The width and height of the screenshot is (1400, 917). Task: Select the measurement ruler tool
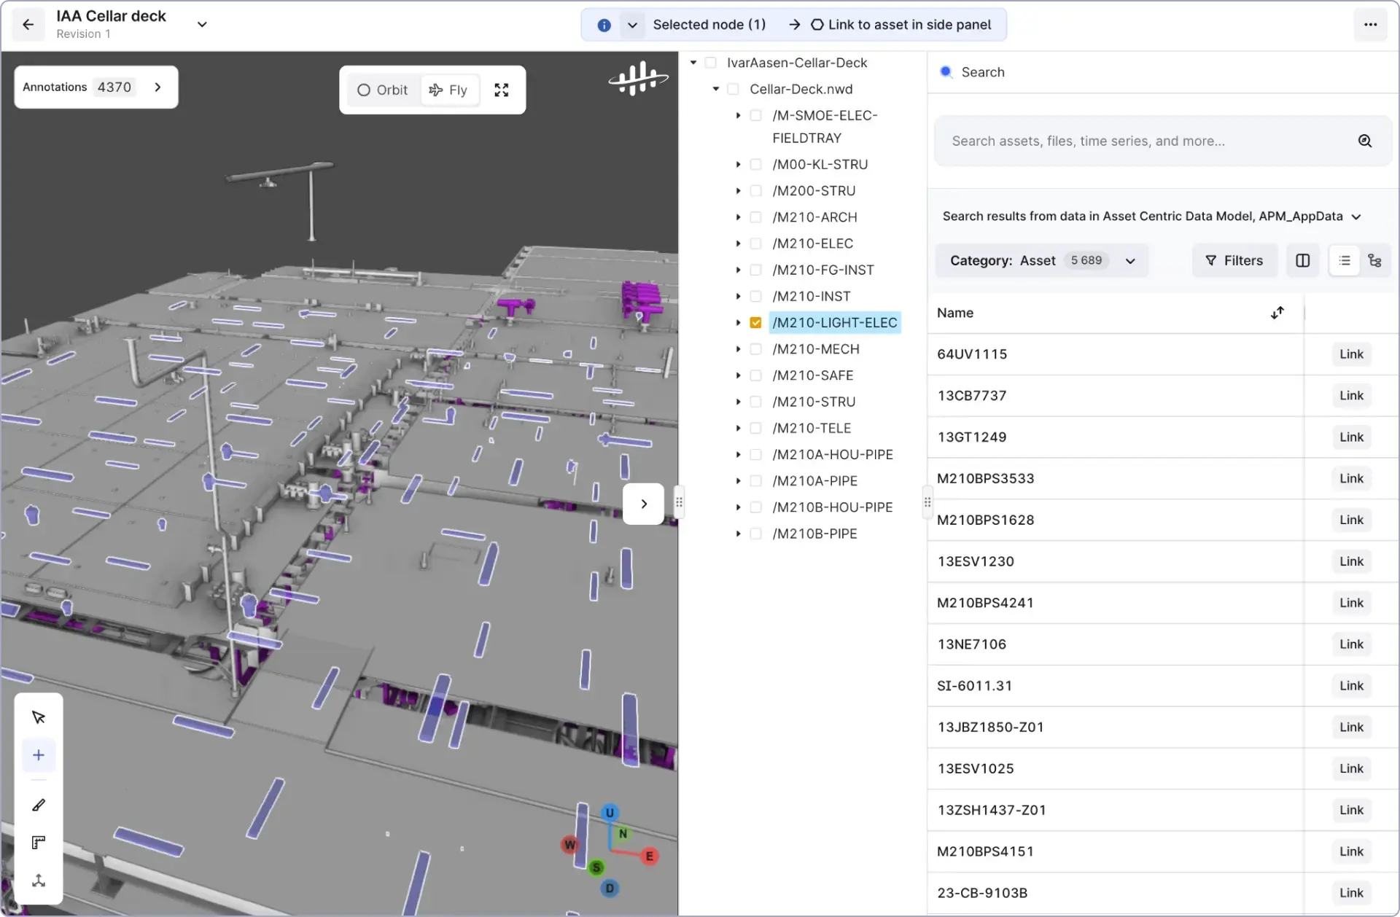tap(39, 843)
